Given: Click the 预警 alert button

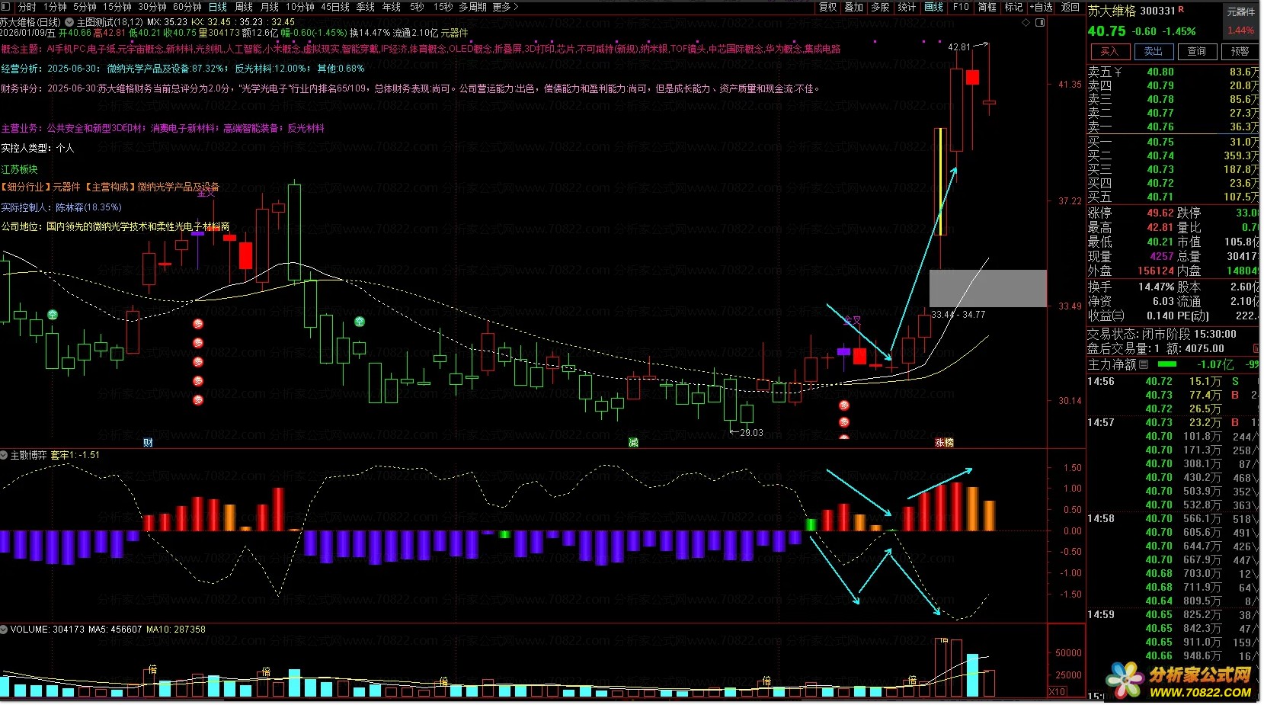Looking at the screenshot, I should (x=1240, y=51).
